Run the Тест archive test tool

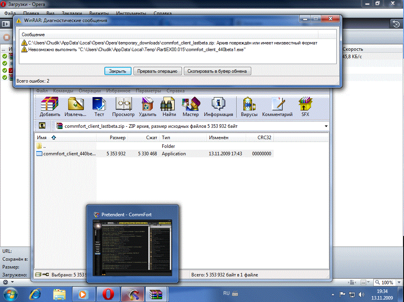pyautogui.click(x=99, y=107)
